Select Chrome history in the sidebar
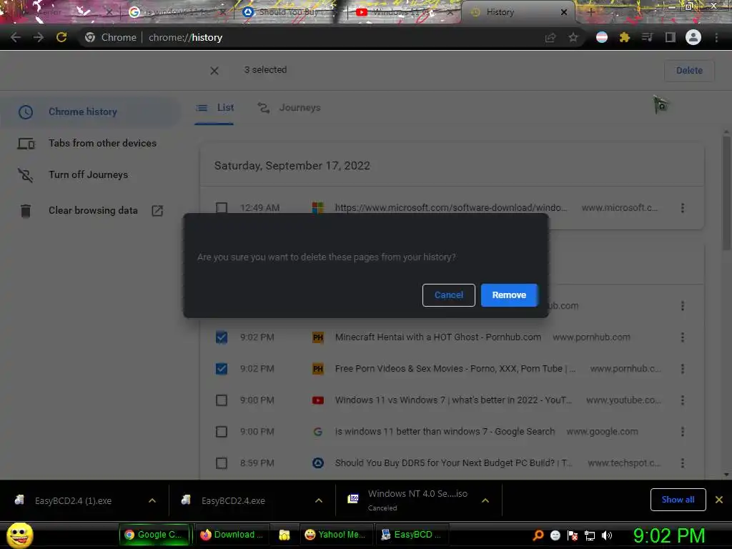This screenshot has width=732, height=549. (83, 112)
